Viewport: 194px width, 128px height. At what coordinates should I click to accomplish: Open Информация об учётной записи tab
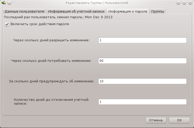tap(76, 11)
